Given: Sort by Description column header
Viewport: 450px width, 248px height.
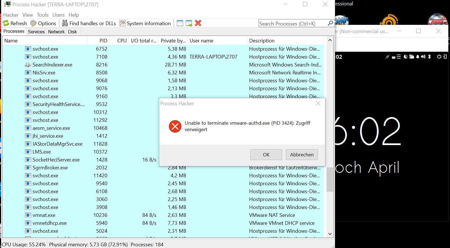Looking at the screenshot, I should coord(285,40).
